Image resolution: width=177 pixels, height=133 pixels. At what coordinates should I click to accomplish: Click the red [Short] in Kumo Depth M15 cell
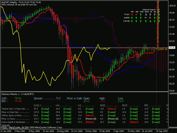pyautogui.click(x=134, y=122)
